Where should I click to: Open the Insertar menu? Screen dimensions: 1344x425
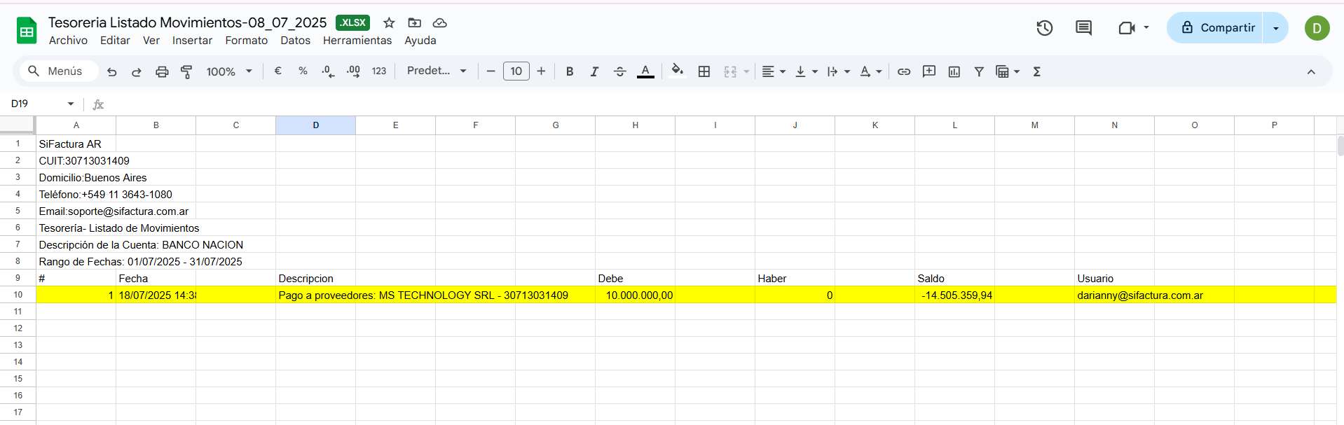pos(192,41)
